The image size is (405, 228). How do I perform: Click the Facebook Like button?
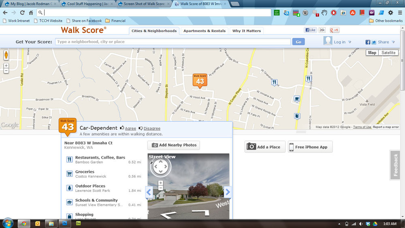click(310, 30)
